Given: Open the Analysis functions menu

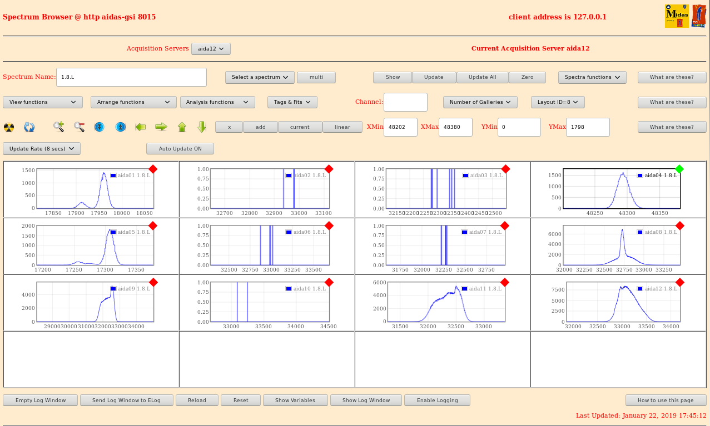Looking at the screenshot, I should 217,102.
